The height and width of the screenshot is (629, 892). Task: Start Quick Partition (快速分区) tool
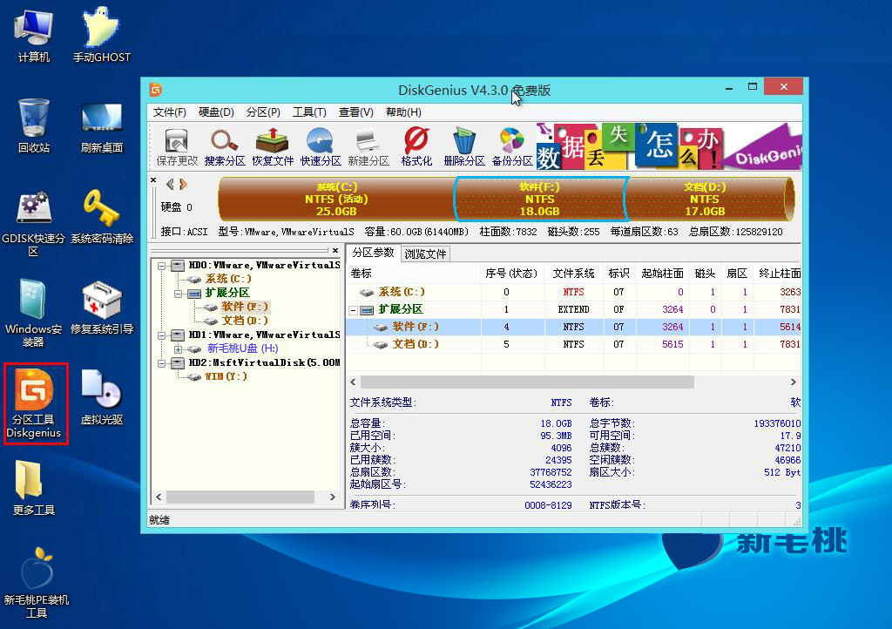(x=321, y=147)
